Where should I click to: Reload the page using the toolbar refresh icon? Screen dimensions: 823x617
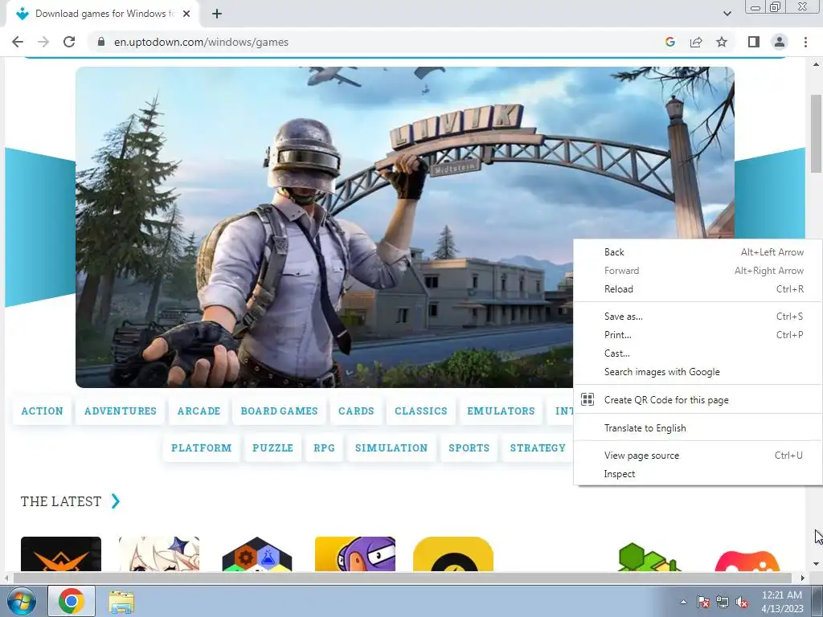[69, 42]
